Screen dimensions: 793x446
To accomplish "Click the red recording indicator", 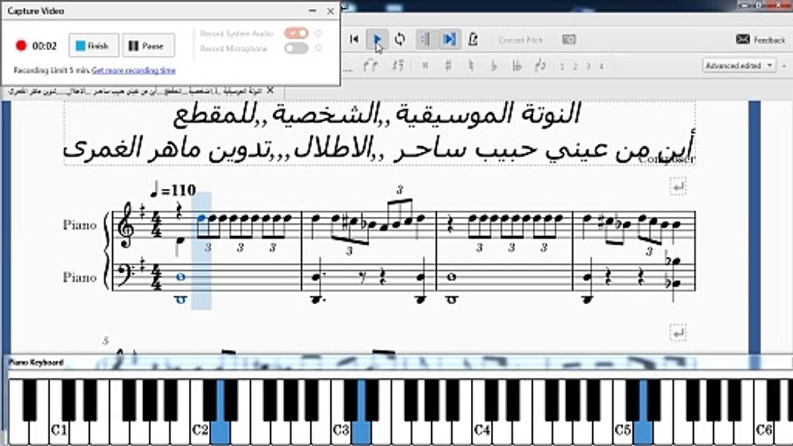I will tap(21, 46).
